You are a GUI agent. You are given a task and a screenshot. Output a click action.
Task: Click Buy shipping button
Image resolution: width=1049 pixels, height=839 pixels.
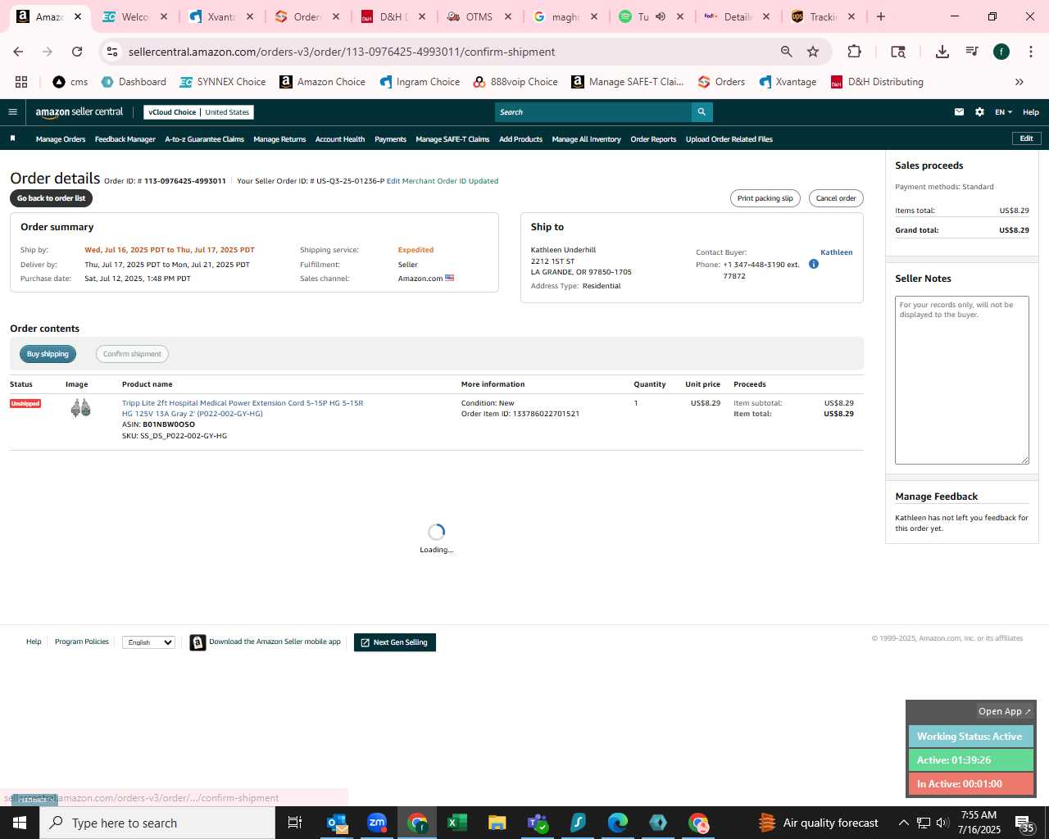pyautogui.click(x=48, y=354)
